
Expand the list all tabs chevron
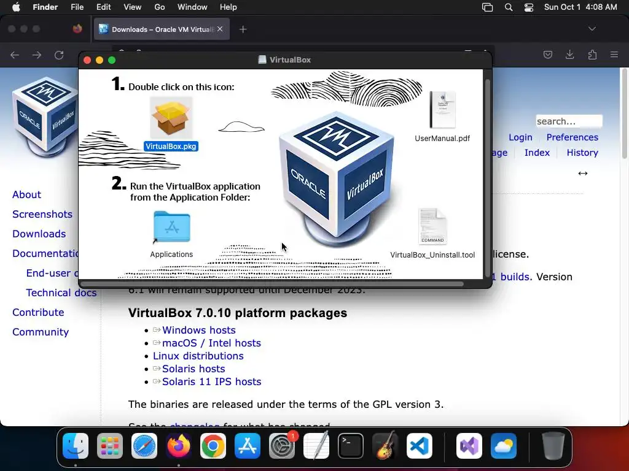click(x=592, y=29)
